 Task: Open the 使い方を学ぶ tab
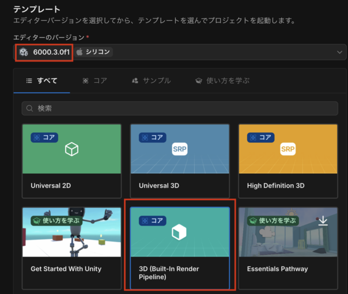pyautogui.click(x=222, y=81)
